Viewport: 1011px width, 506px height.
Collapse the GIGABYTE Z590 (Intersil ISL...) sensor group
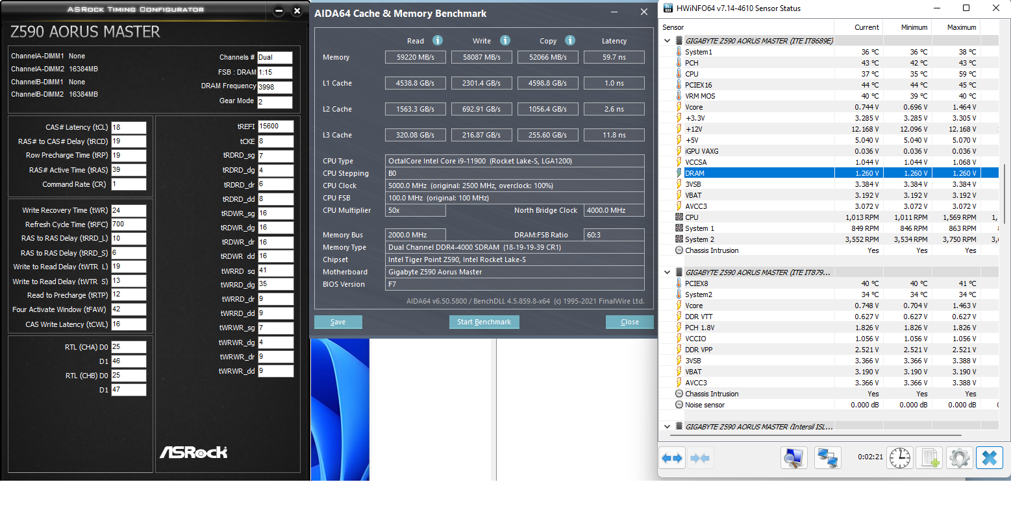(668, 426)
